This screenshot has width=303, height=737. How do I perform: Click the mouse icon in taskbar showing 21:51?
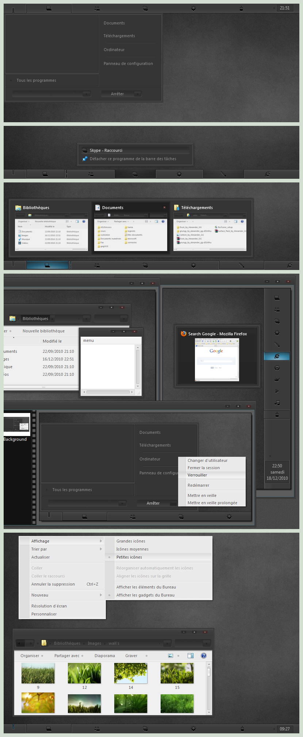point(241,8)
